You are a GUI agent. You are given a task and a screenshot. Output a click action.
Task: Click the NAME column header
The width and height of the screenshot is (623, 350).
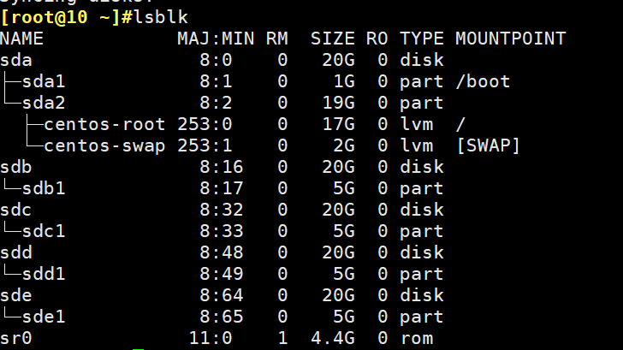click(x=21, y=39)
